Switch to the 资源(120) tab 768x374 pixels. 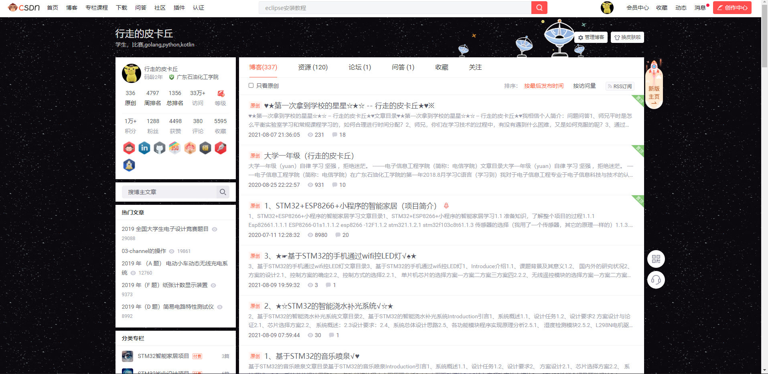tap(313, 67)
